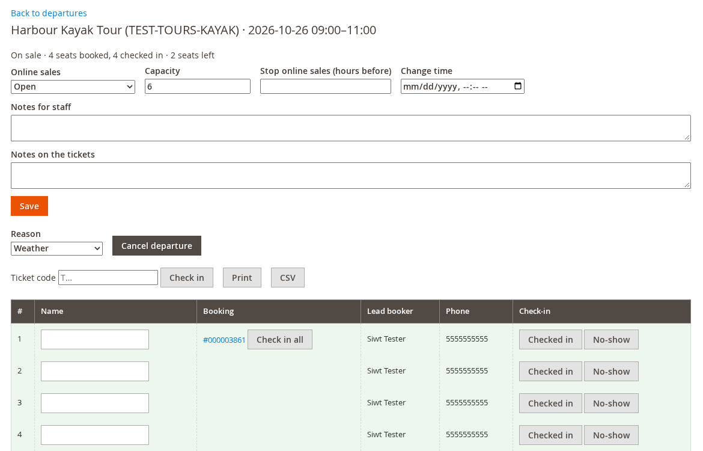Screen dimensions: 703x451
Task: Focus the Notes on the tickets text area
Action: (x=351, y=176)
